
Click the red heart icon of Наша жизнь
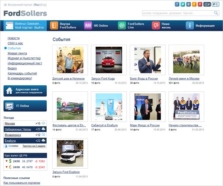pos(156,26)
